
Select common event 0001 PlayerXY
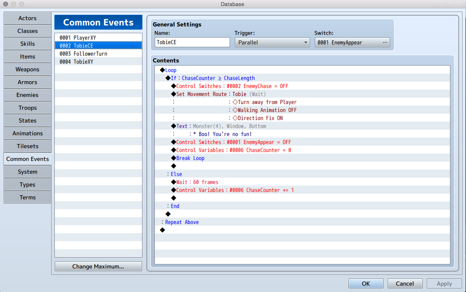point(98,38)
